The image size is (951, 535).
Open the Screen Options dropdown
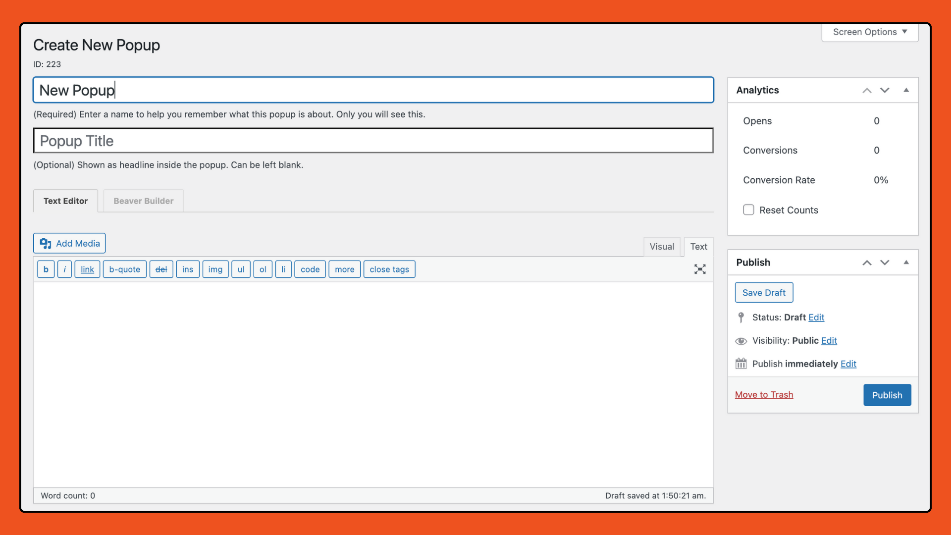tap(870, 32)
